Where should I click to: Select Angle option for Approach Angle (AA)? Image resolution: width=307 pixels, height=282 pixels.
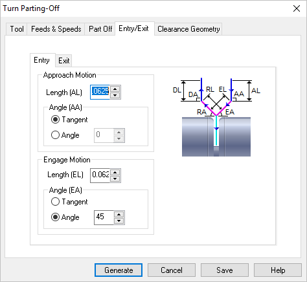(65, 135)
